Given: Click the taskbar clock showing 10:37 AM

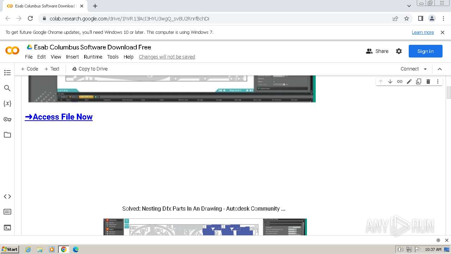Looking at the screenshot, I should (433, 249).
